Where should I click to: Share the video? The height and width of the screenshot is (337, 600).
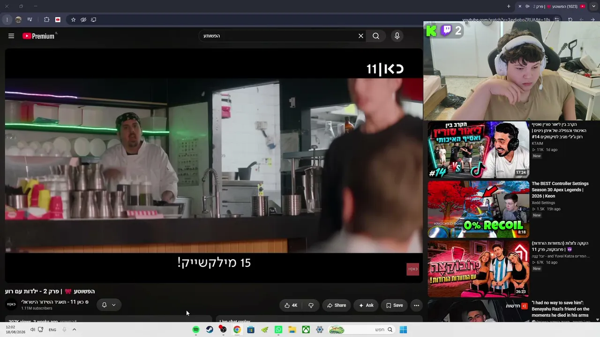tap(337, 305)
